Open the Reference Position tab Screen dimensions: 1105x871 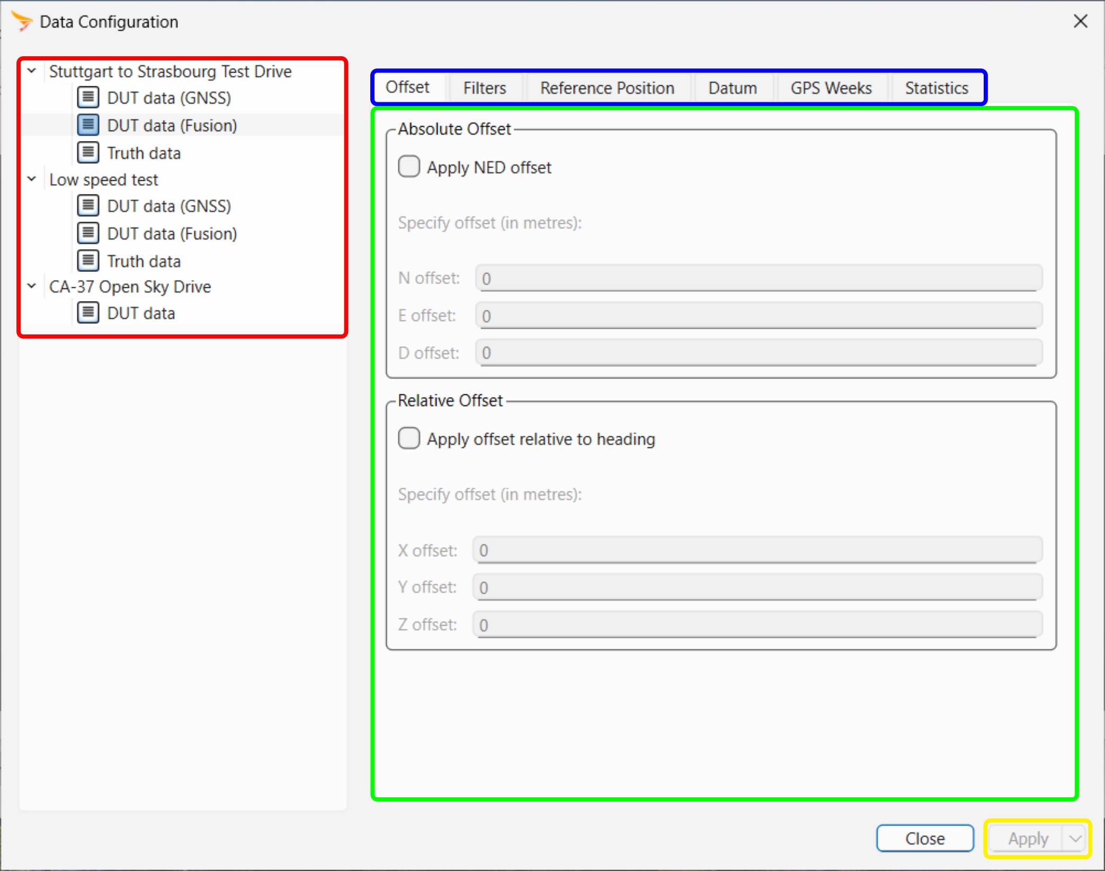[x=607, y=88]
